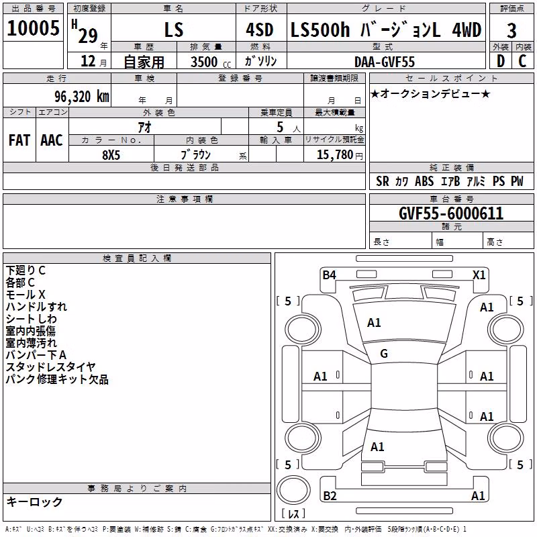Click the 注意事項欄 header

coord(184,199)
